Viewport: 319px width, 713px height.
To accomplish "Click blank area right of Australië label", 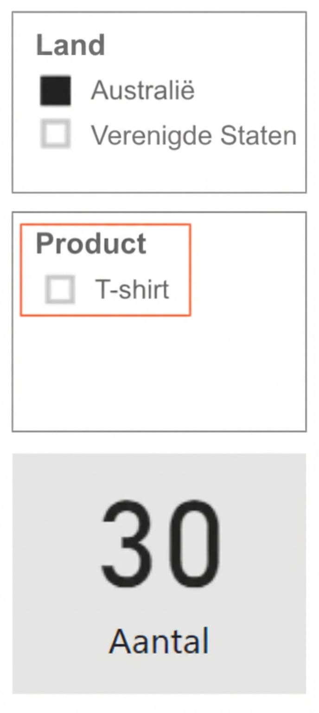I will (x=250, y=90).
